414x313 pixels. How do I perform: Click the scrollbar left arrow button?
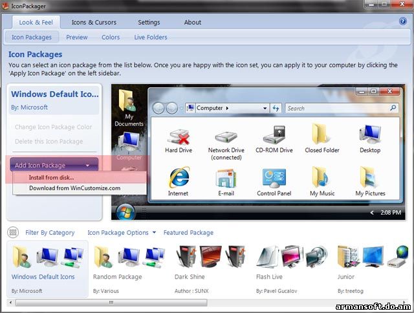click(10, 303)
